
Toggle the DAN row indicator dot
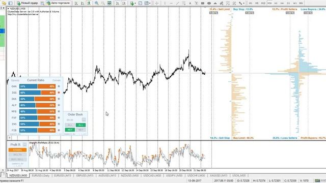coord(59,86)
